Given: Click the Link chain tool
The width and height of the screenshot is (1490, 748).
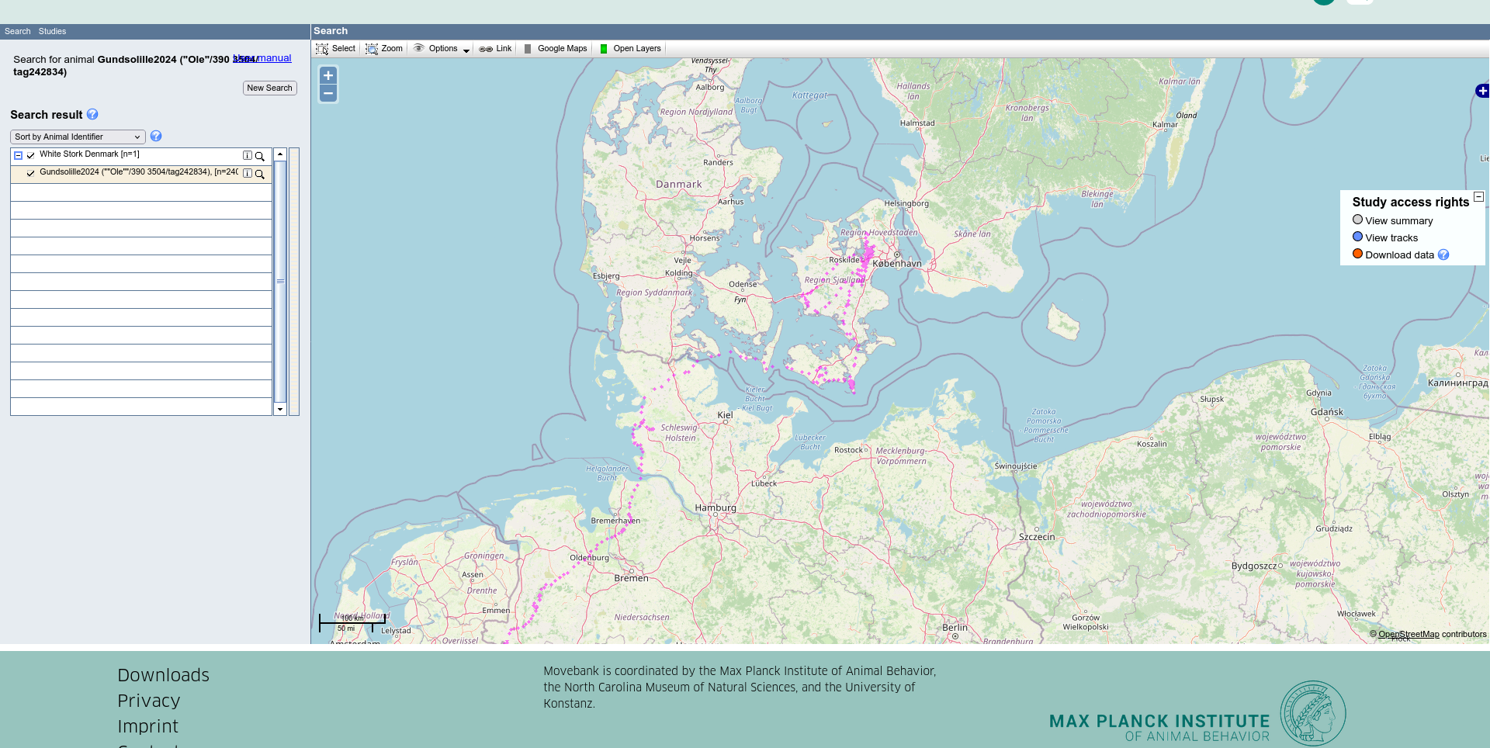Looking at the screenshot, I should tap(495, 49).
